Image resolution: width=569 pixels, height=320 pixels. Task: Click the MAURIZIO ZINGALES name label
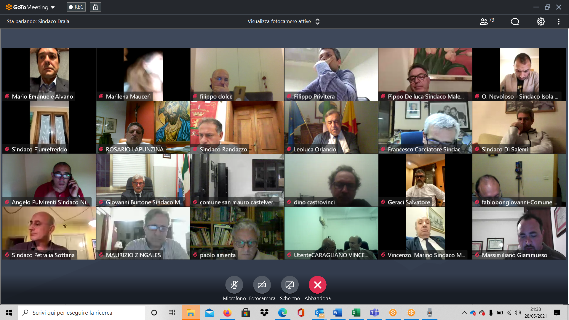[x=133, y=255]
